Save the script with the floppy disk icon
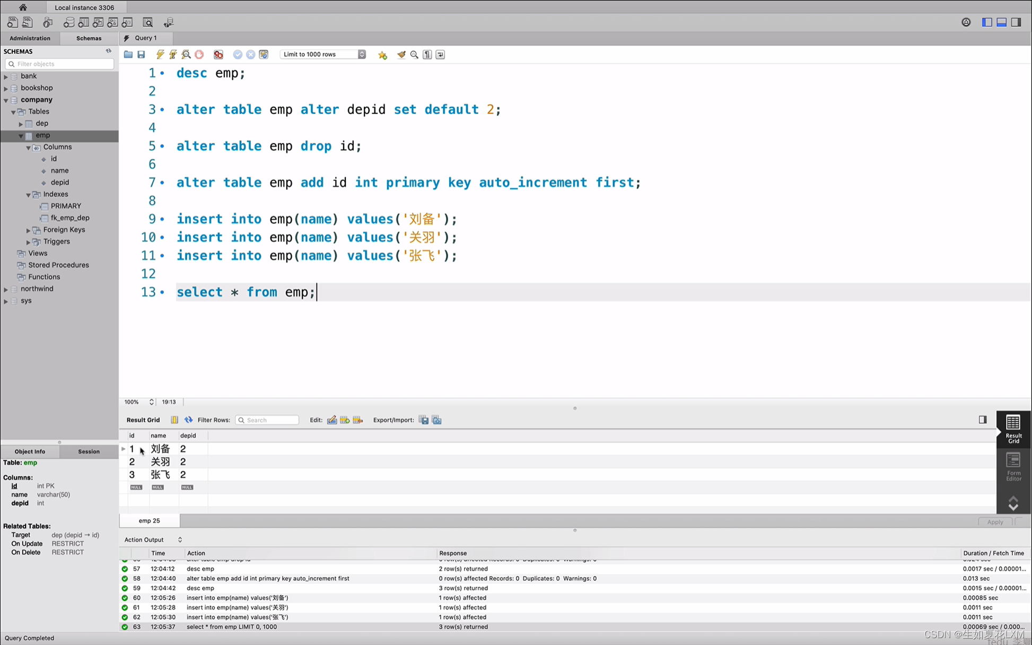This screenshot has width=1032, height=645. pos(141,55)
